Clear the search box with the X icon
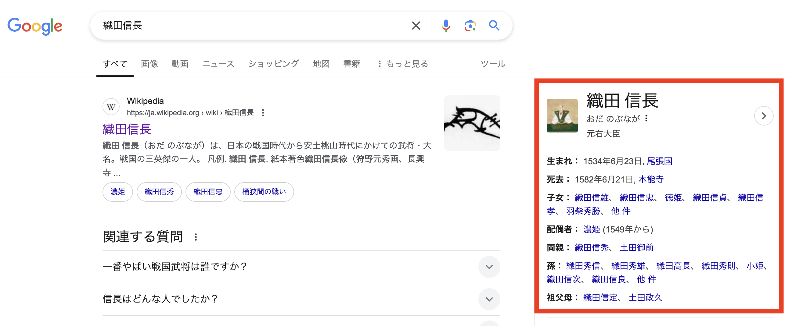Screen dimensions: 792x326 (x=416, y=26)
